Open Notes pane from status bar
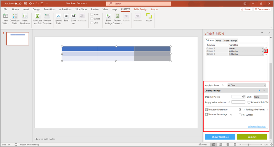Screen dimensions: 274x147 click(x=203, y=144)
